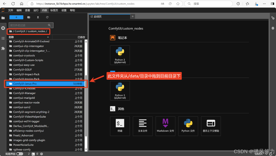The image size is (276, 156).
Task: Open the 查看 menu
Action: click(27, 10)
